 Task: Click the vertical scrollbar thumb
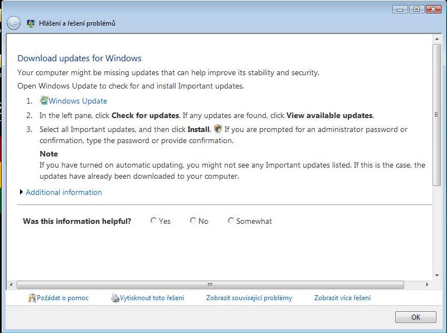pyautogui.click(x=437, y=115)
